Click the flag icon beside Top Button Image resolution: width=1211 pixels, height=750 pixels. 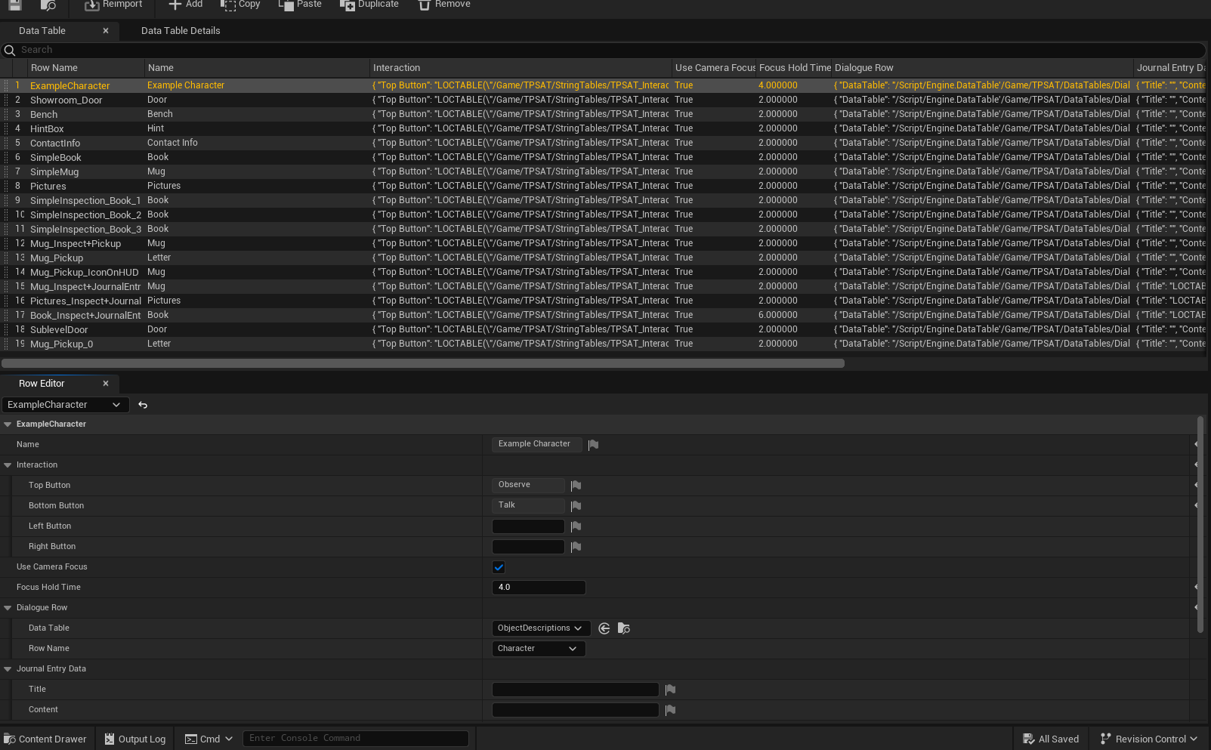[576, 485]
